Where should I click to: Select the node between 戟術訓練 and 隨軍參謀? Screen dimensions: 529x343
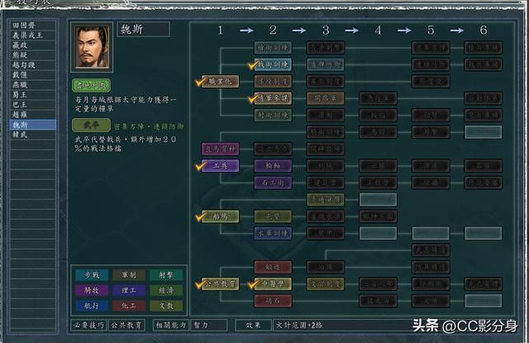[273, 81]
